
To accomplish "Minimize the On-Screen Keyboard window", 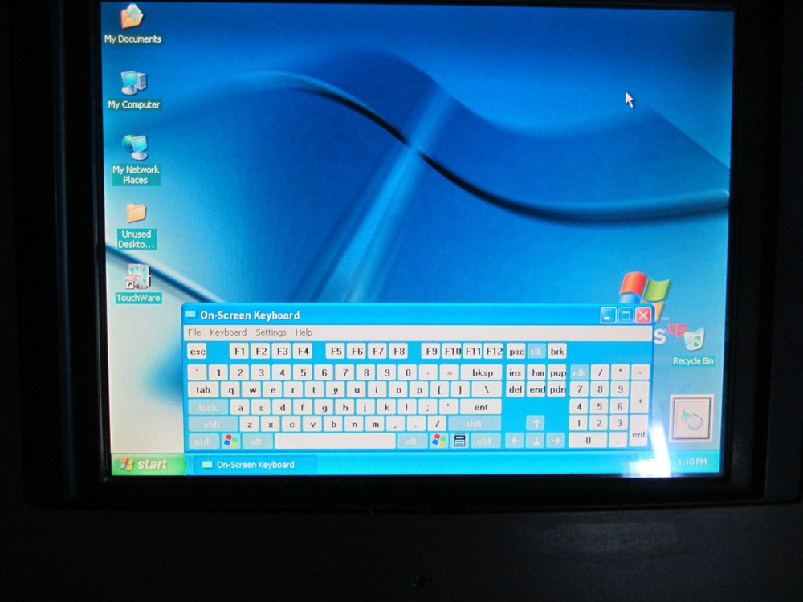I will tap(608, 315).
